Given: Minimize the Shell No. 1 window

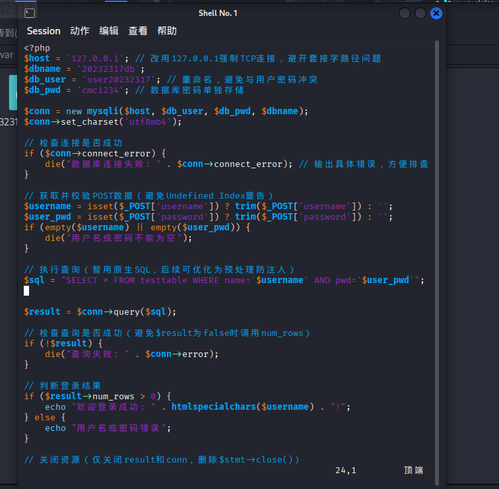Looking at the screenshot, I should 405,13.
